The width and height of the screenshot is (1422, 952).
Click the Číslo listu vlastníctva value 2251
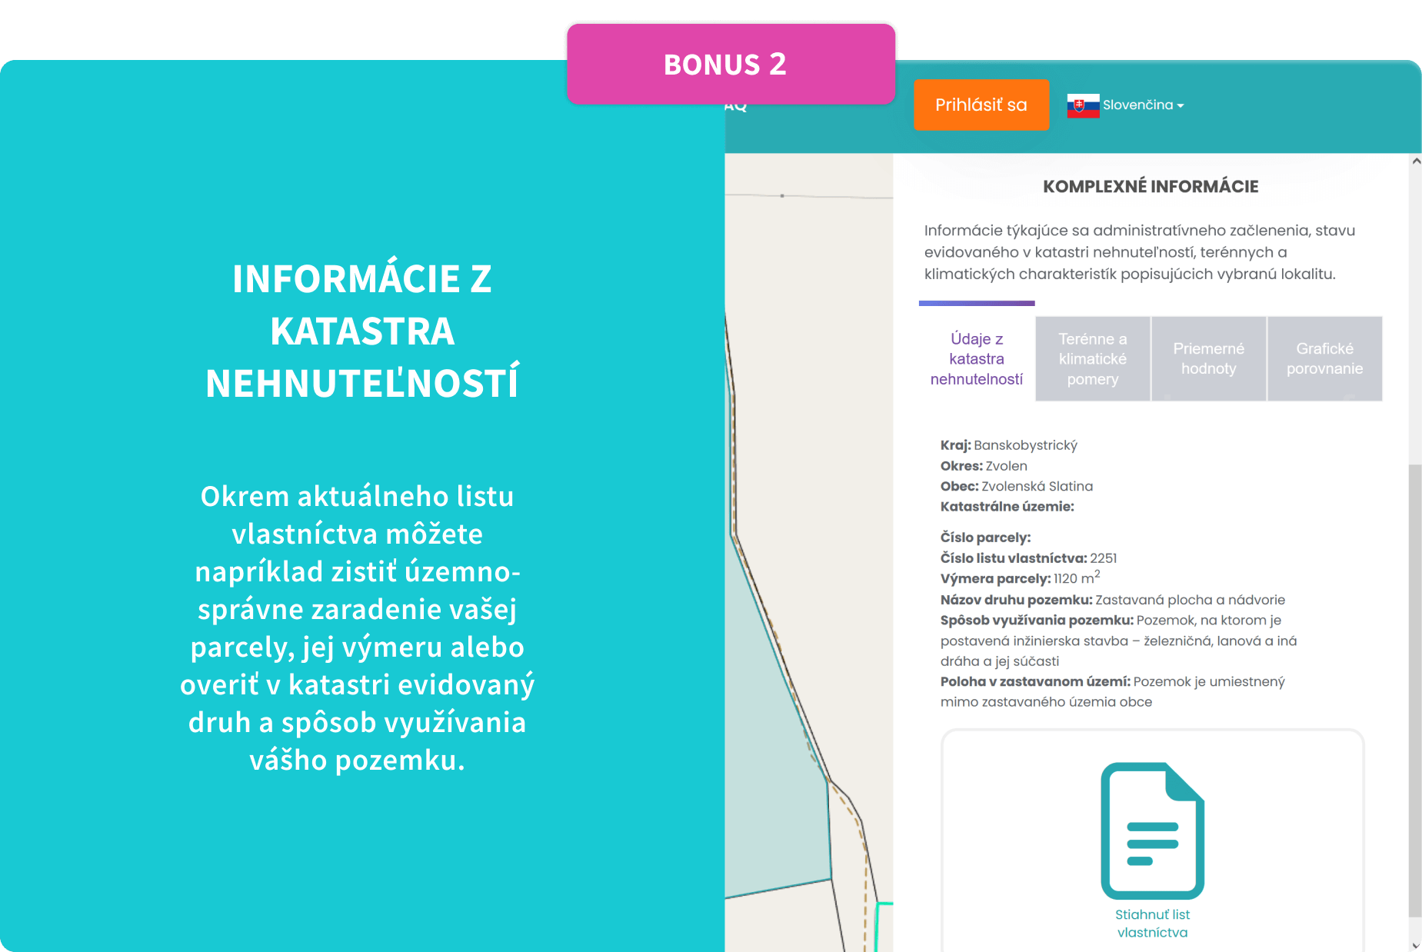(x=1104, y=558)
